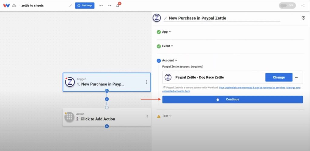Screen dimensions: 310x151
Task: Click the Zettle logo in panel header
Action: (x=157, y=18)
